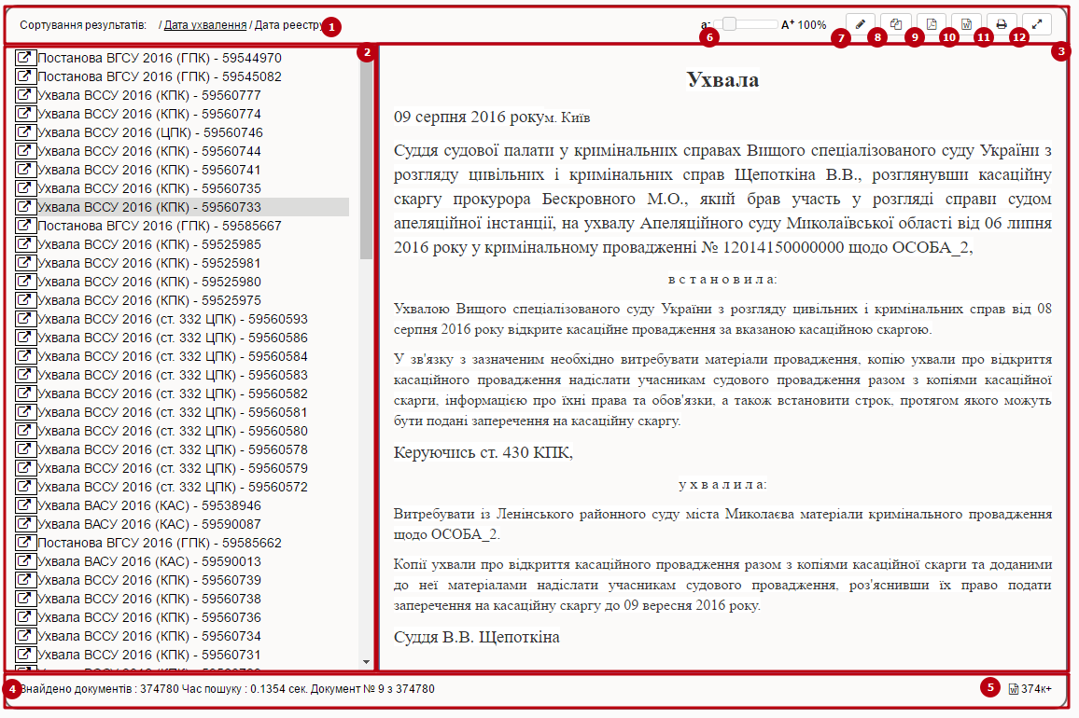The height and width of the screenshot is (718, 1079).
Task: Open Постанова ВГСУ 59545082 in new window icon
Action: click(x=25, y=76)
